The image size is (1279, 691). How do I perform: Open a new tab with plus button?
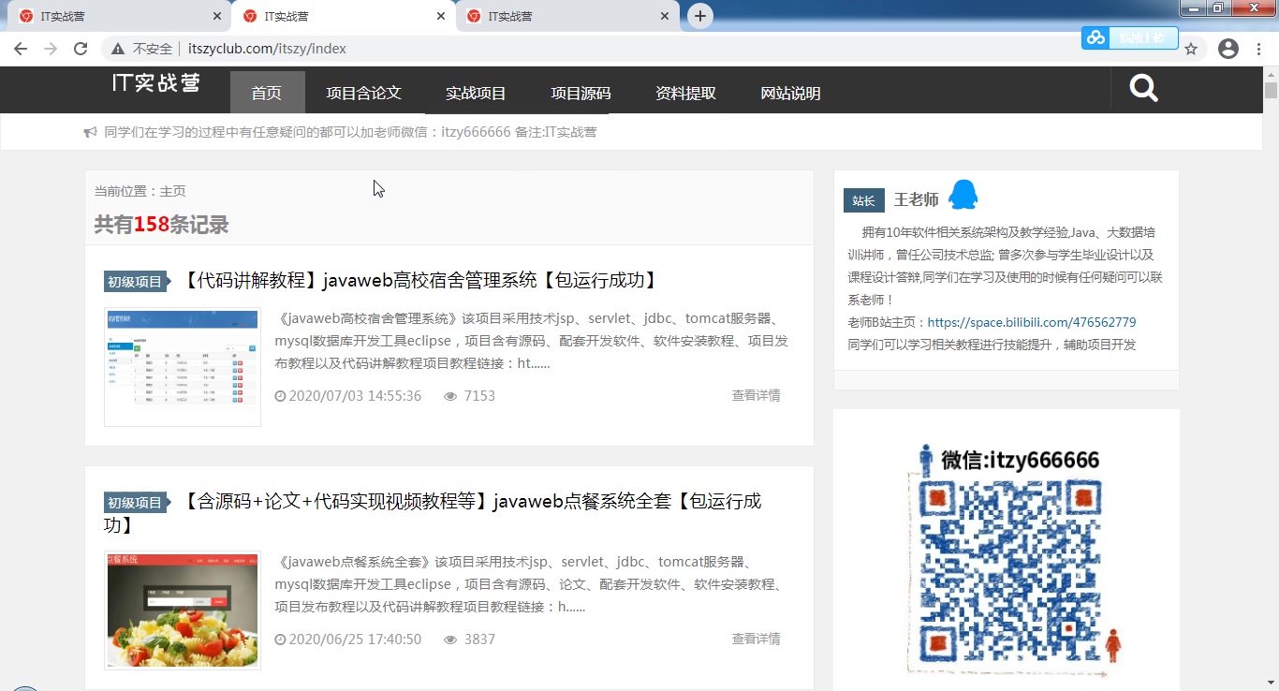click(x=700, y=16)
